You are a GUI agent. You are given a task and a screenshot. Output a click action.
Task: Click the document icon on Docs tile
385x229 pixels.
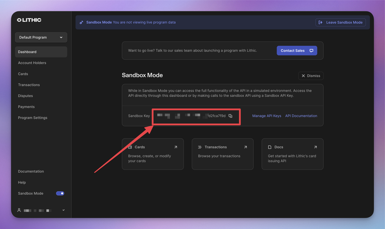pos(270,147)
